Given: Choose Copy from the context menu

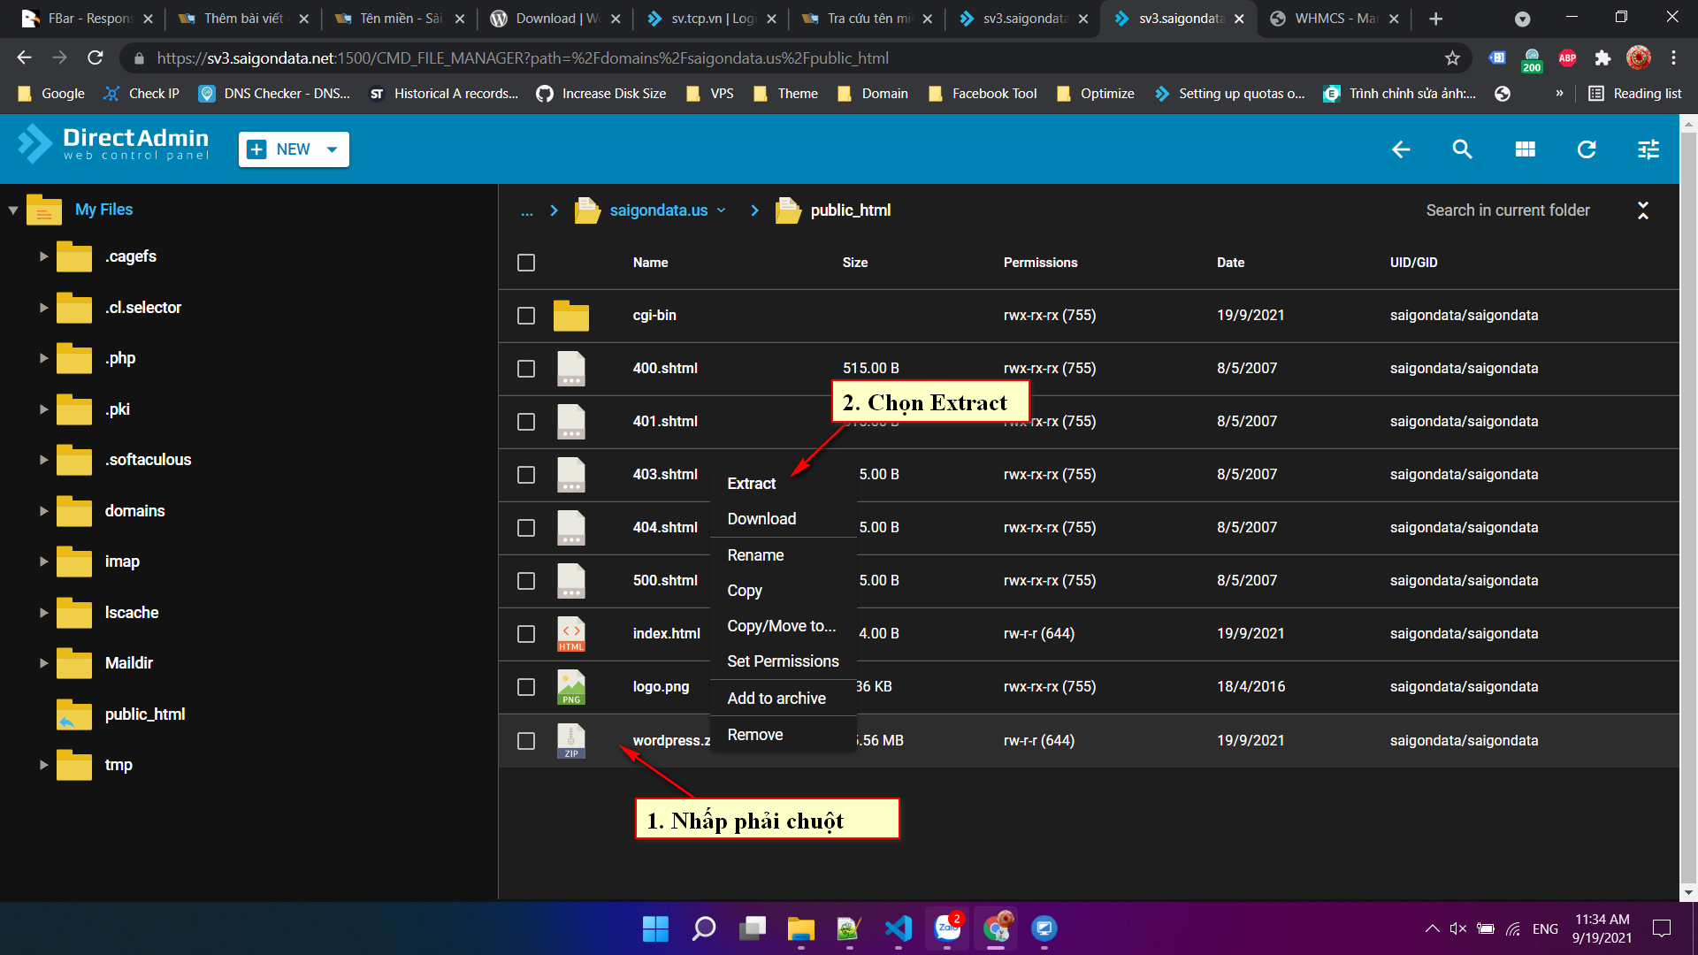Looking at the screenshot, I should click(745, 591).
